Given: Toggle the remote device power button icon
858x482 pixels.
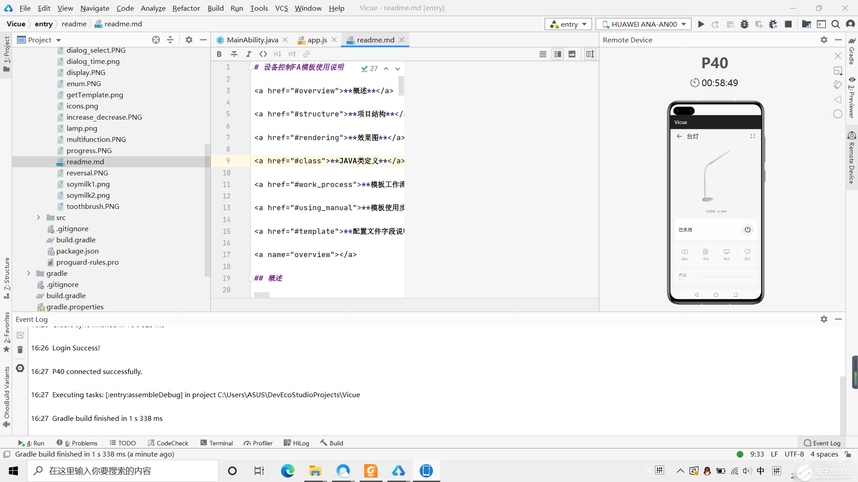Looking at the screenshot, I should point(748,229).
